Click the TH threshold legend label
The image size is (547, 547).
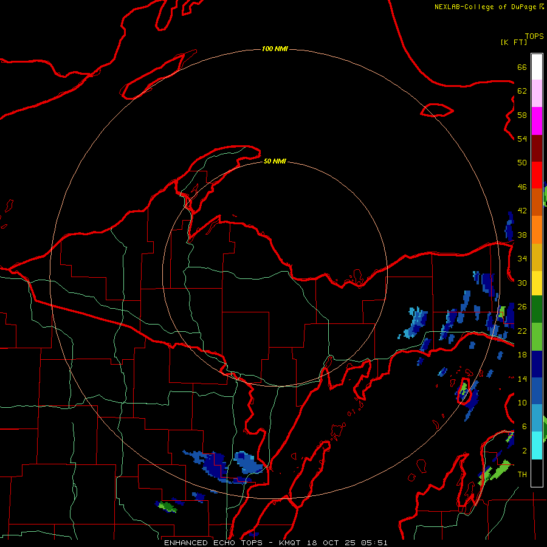[522, 475]
